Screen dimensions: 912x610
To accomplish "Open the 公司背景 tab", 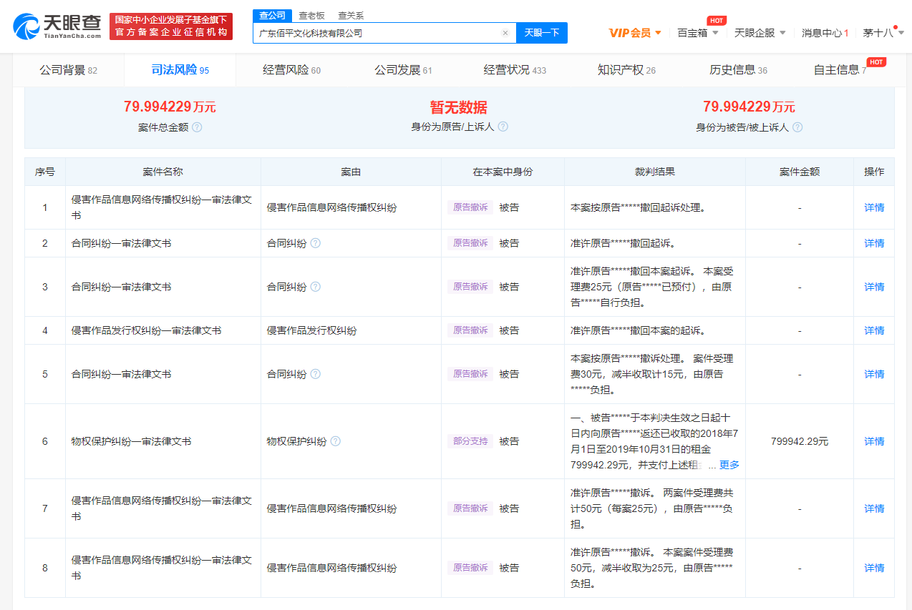I will coord(68,70).
